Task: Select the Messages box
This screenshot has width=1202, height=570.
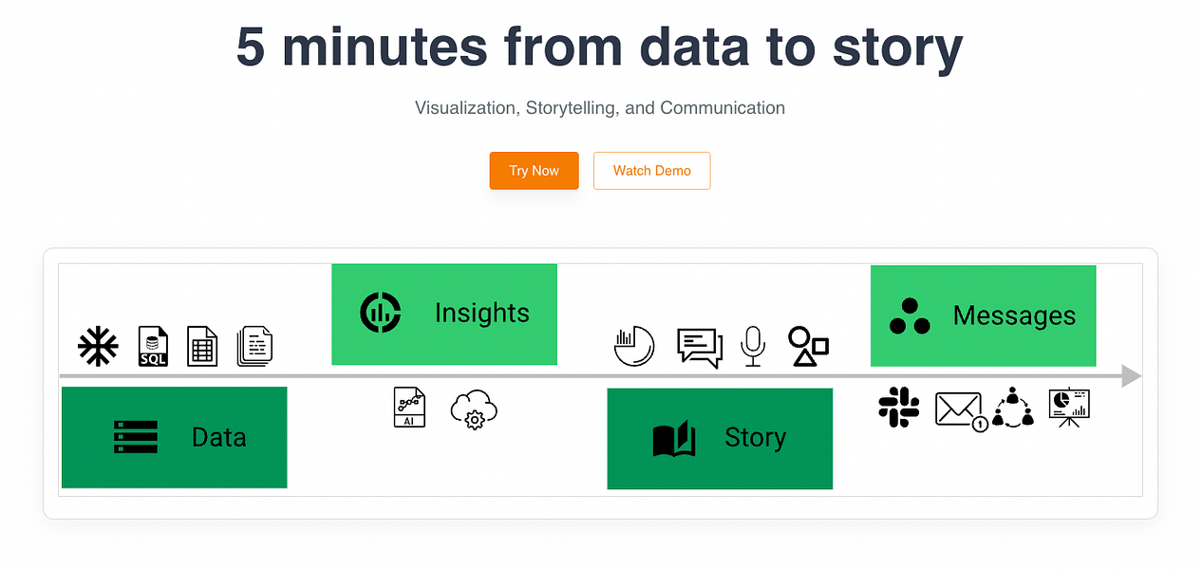Action: coord(983,315)
